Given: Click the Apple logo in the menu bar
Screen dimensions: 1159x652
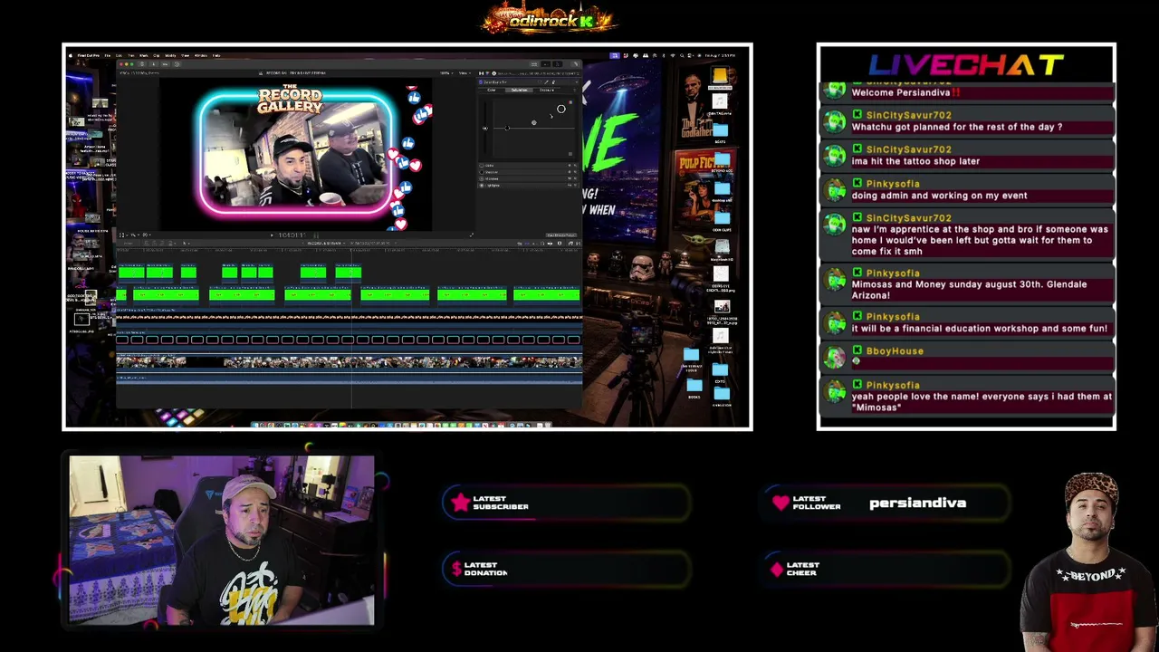Looking at the screenshot, I should click(x=71, y=55).
